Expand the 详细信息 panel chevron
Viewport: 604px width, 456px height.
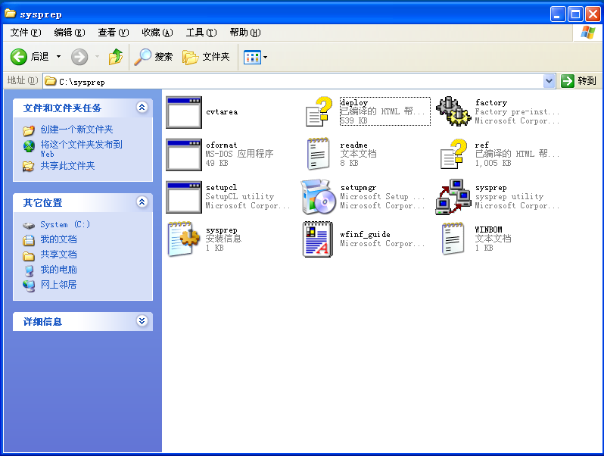tap(142, 320)
